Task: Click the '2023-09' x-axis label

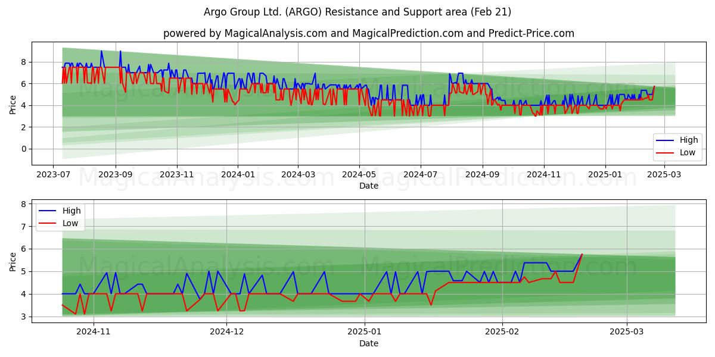Action: 115,175
